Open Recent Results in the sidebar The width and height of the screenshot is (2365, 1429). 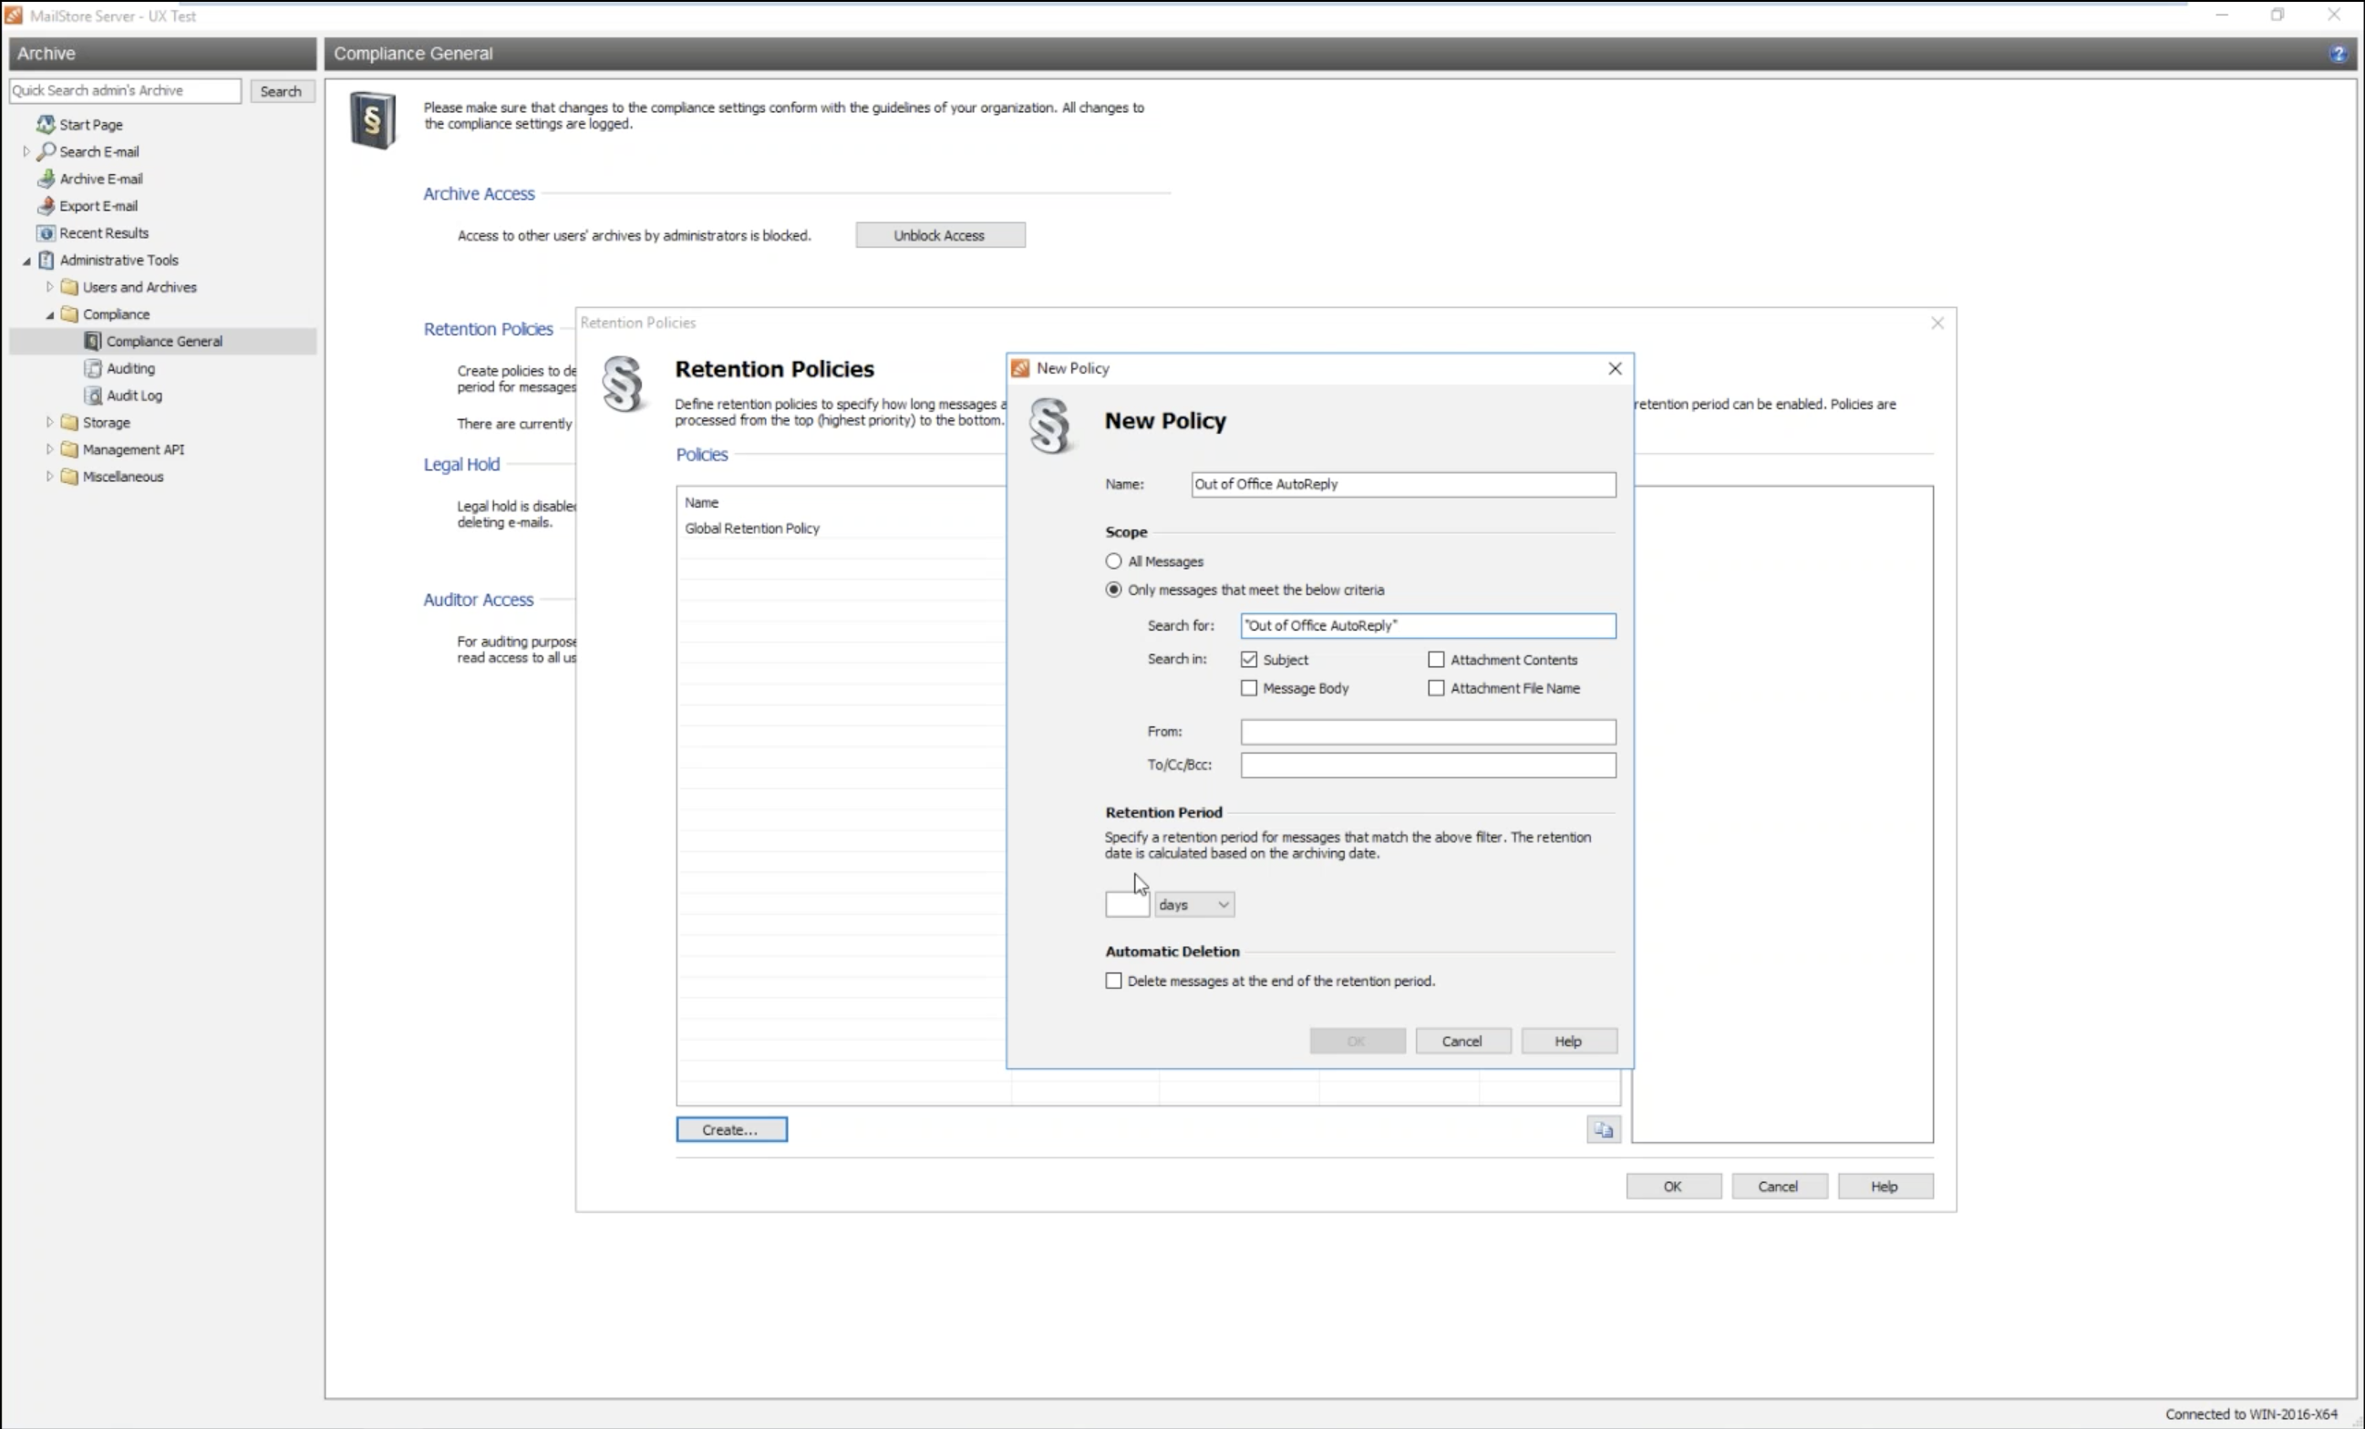pyautogui.click(x=104, y=233)
